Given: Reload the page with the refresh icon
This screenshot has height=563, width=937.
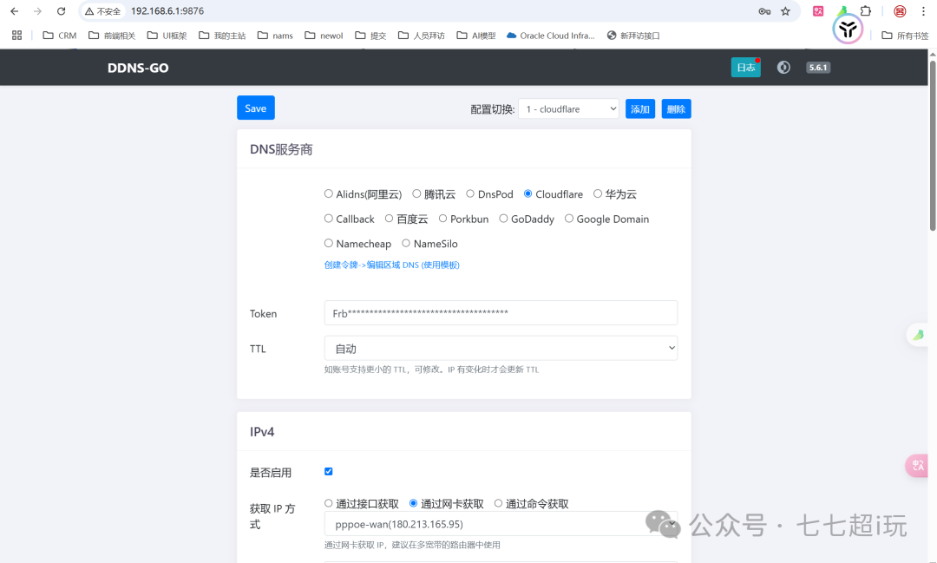Looking at the screenshot, I should 61,11.
